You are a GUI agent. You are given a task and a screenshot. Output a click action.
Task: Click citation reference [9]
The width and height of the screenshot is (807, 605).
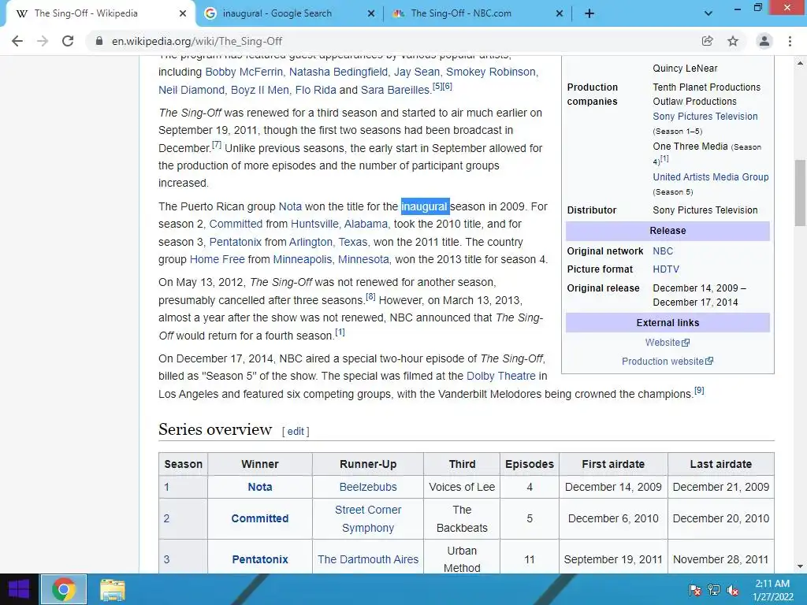click(699, 391)
